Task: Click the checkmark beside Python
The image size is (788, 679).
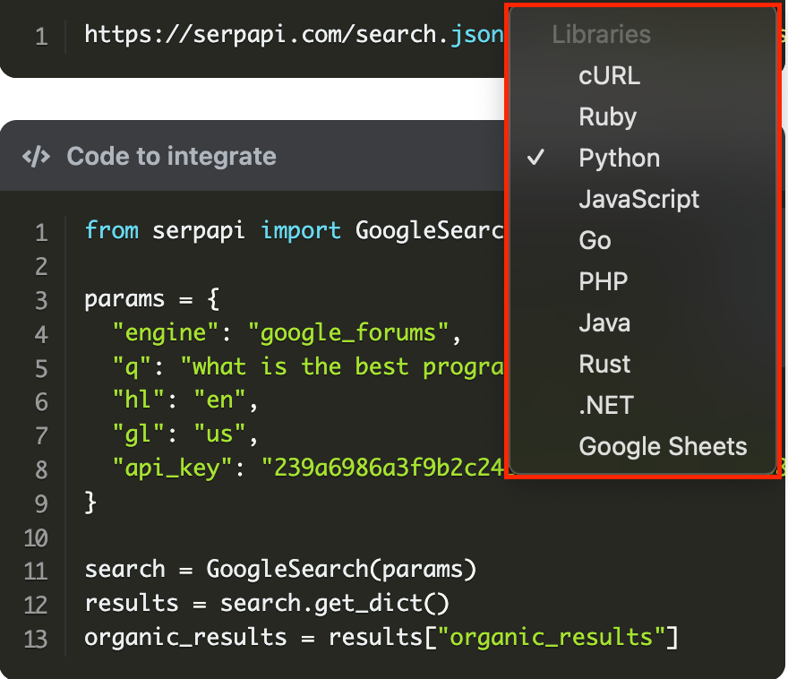Action: pos(536,159)
